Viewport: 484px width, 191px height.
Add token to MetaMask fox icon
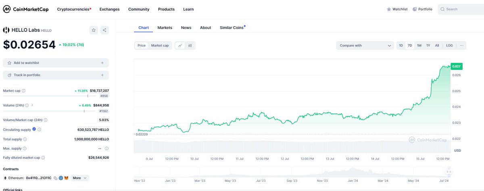point(67,178)
